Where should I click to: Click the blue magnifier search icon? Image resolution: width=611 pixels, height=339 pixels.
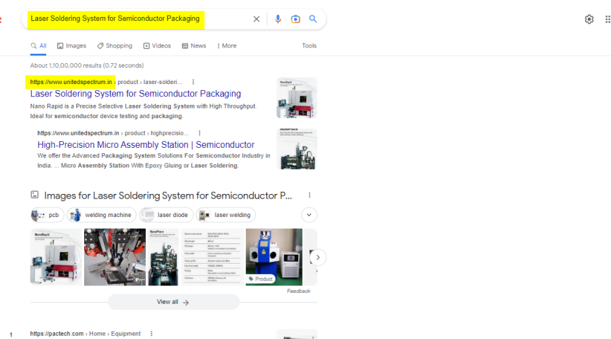(x=313, y=19)
